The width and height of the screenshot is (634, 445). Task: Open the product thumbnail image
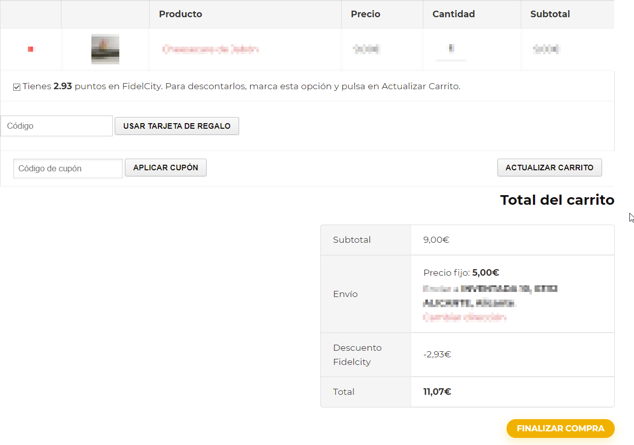click(105, 49)
